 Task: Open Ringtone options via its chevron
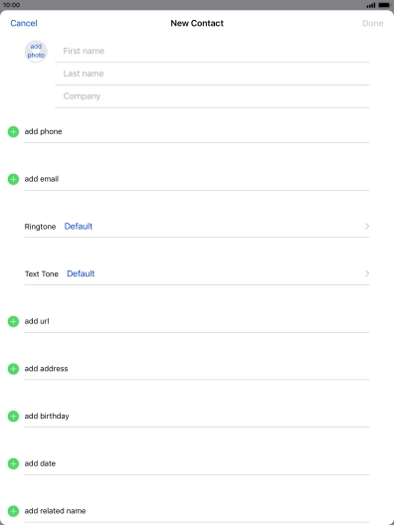(367, 226)
